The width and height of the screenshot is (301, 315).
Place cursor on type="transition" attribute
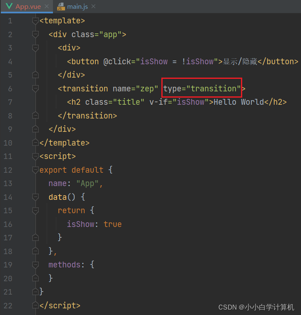[202, 88]
